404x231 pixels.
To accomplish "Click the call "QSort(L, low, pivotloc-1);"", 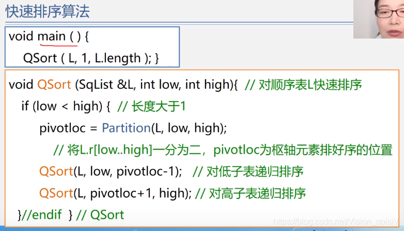I will 111,171.
